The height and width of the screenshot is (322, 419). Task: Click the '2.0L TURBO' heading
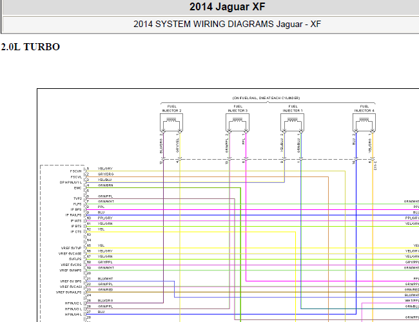(30, 47)
